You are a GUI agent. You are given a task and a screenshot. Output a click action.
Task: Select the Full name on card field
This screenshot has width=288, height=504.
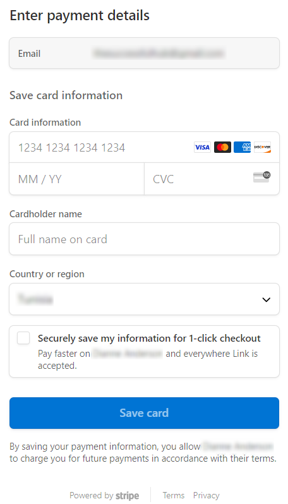tap(145, 239)
